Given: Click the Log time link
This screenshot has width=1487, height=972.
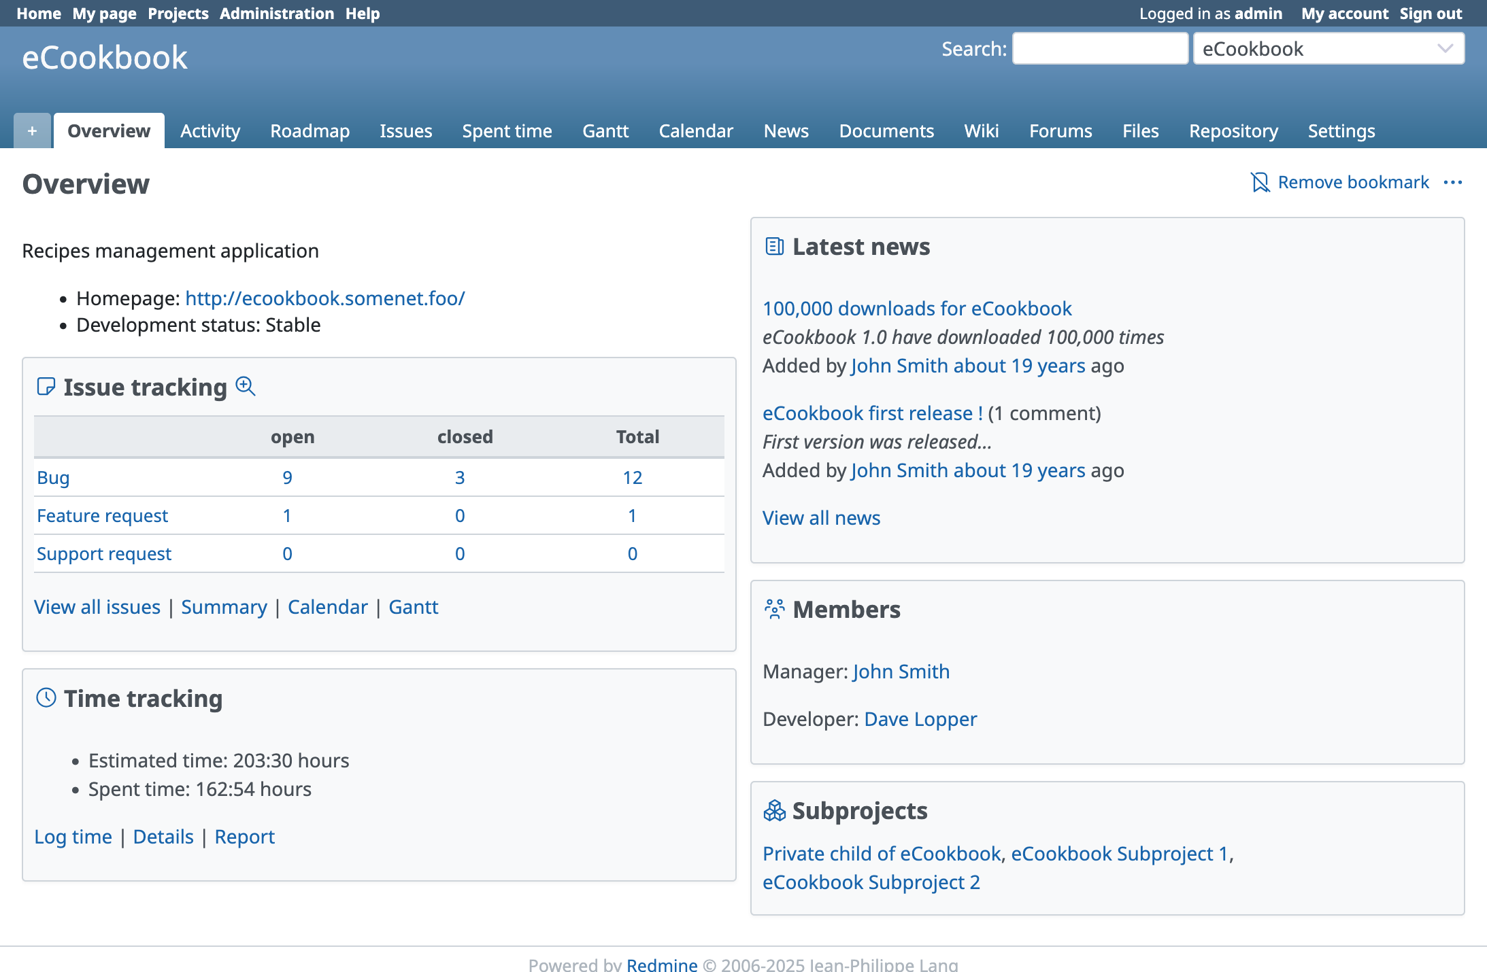Looking at the screenshot, I should [x=73, y=836].
